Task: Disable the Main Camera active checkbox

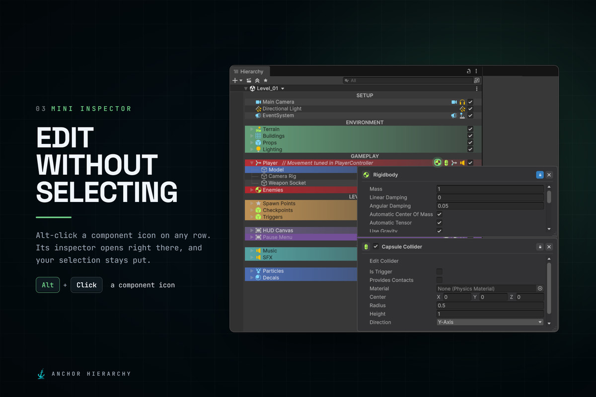Action: tap(470, 102)
